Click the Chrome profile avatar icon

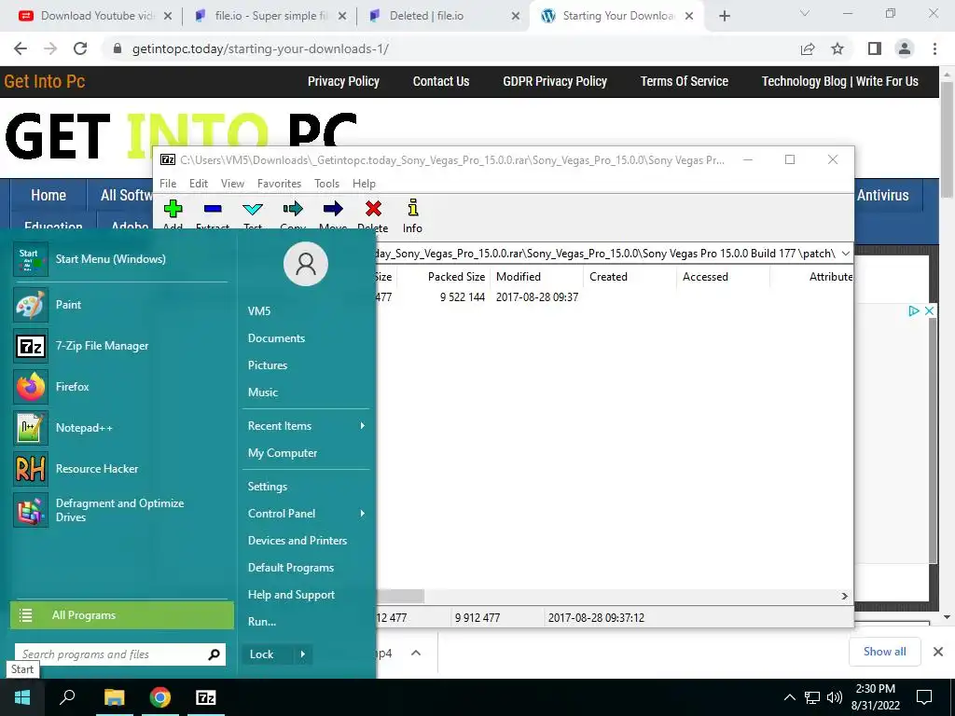pyautogui.click(x=905, y=48)
